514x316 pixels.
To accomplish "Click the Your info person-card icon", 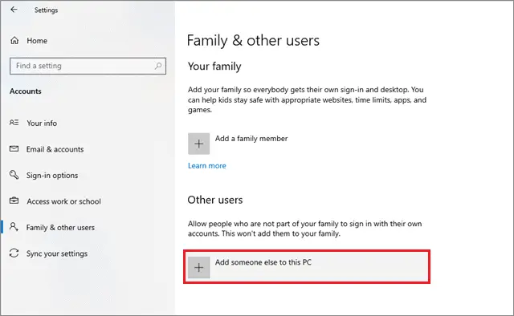I will [14, 123].
